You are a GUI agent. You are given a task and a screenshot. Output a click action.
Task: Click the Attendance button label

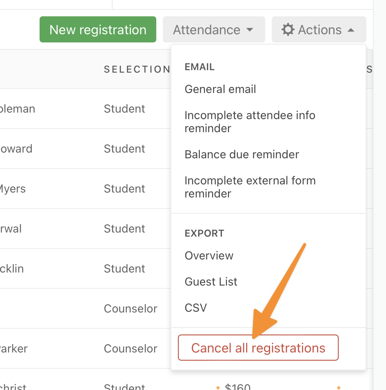(207, 30)
